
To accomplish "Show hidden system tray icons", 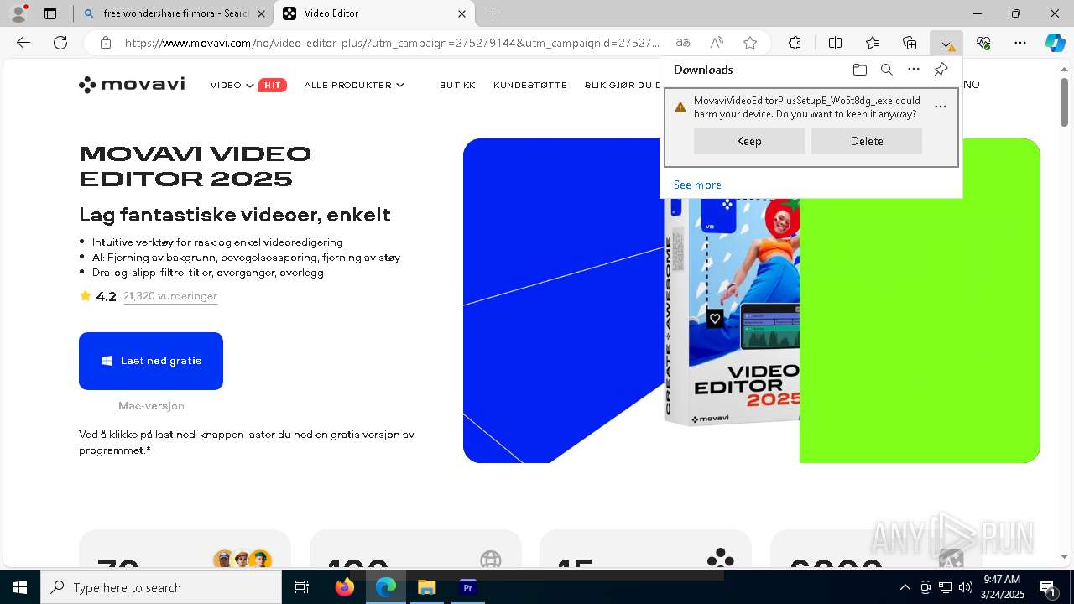I will [905, 587].
